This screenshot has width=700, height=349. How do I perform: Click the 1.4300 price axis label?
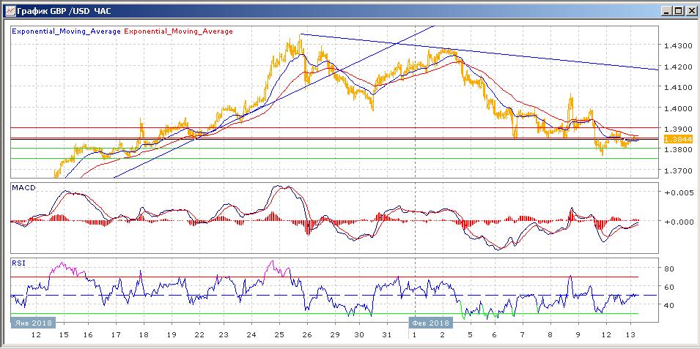click(x=677, y=45)
